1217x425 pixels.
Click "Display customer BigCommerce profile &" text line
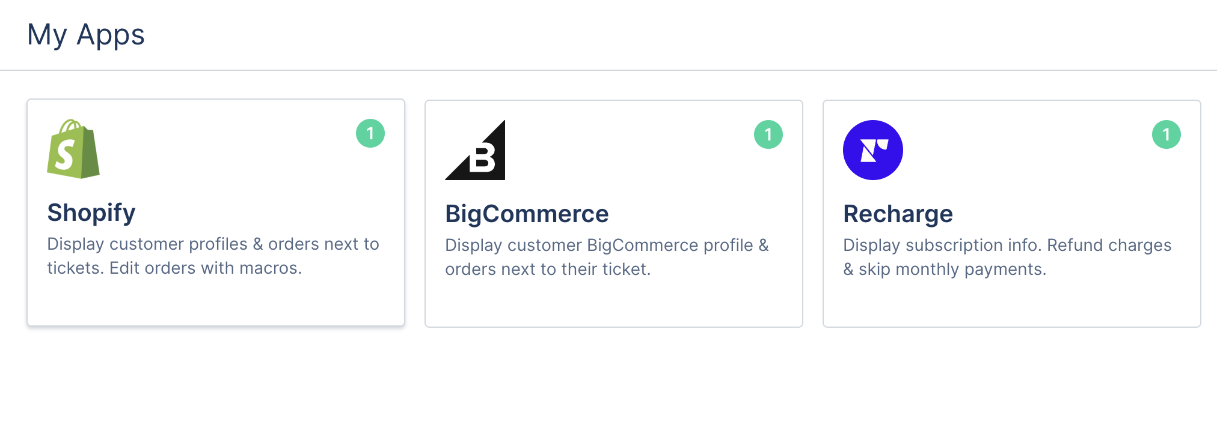(607, 245)
